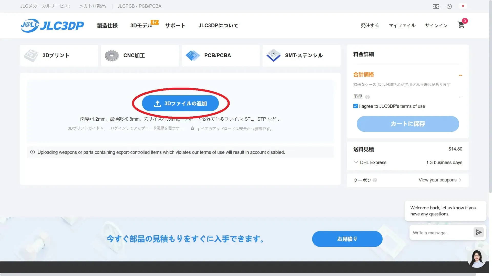Click the chat message send icon
Viewport: 492px width, 276px height.
click(478, 233)
